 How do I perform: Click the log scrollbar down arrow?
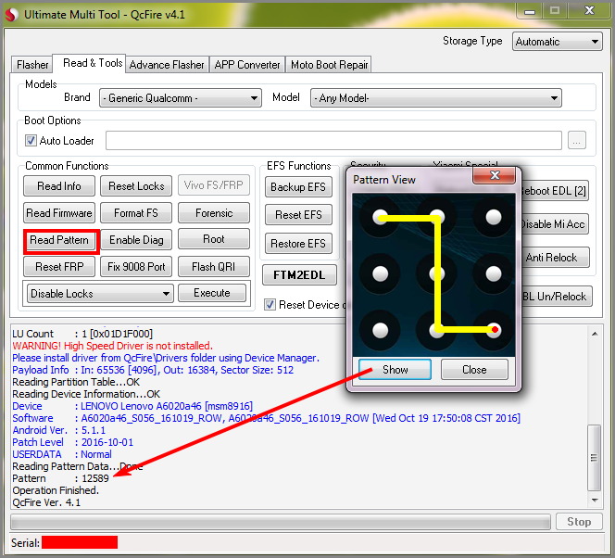coord(595,501)
